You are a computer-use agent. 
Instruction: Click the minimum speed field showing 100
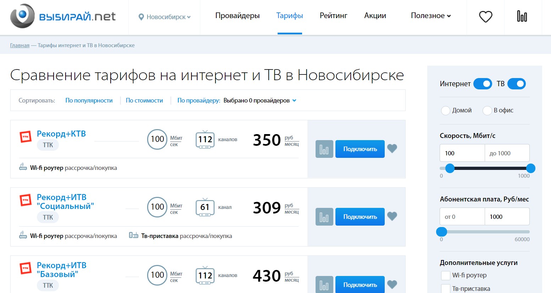point(462,153)
